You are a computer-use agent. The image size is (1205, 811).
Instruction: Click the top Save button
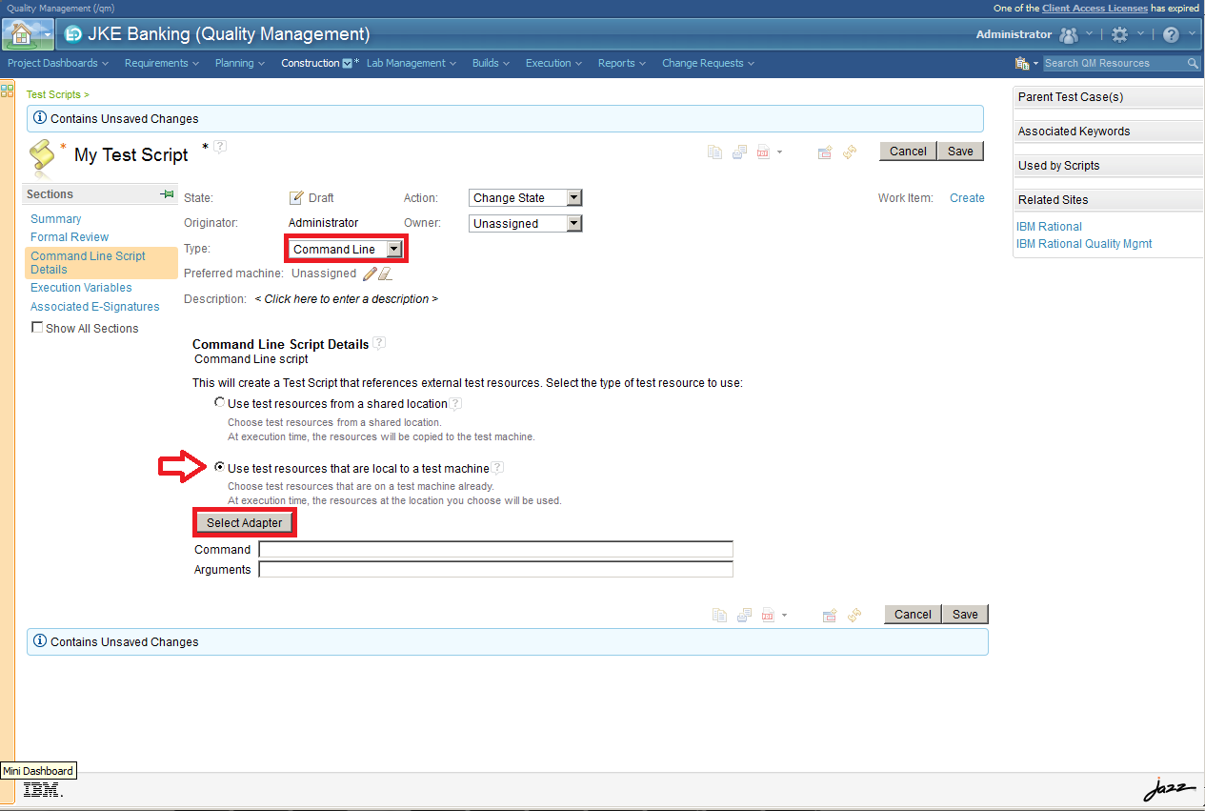point(960,152)
